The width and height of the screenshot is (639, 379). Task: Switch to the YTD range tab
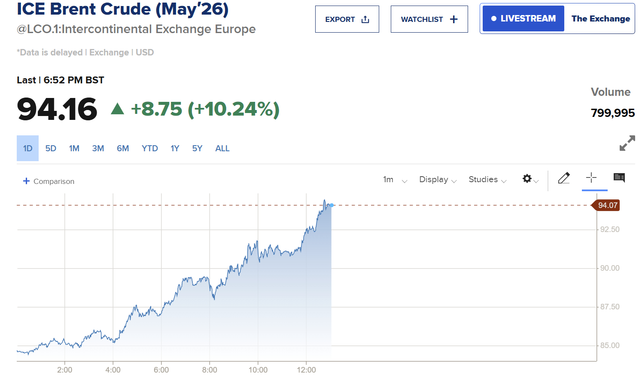point(150,148)
